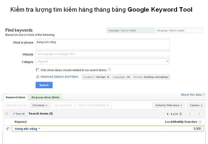Remove the Viet Nam location filter
The width and height of the screenshot is (208, 144).
108,77
